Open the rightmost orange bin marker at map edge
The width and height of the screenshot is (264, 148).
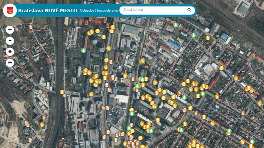click(x=260, y=104)
